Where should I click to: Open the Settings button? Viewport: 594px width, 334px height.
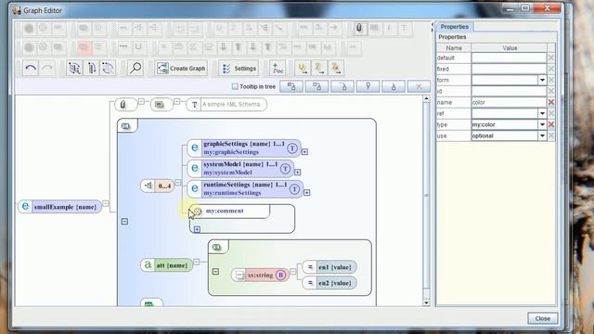point(239,68)
